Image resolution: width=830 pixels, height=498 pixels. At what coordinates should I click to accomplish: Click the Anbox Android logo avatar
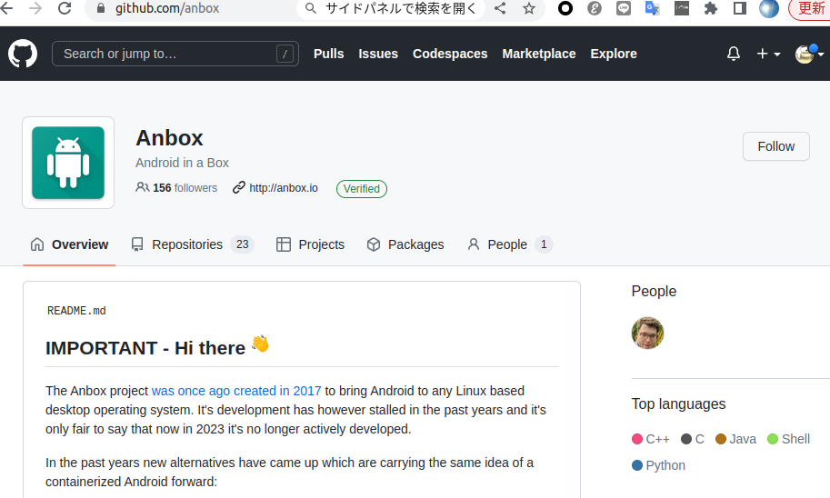tap(68, 163)
